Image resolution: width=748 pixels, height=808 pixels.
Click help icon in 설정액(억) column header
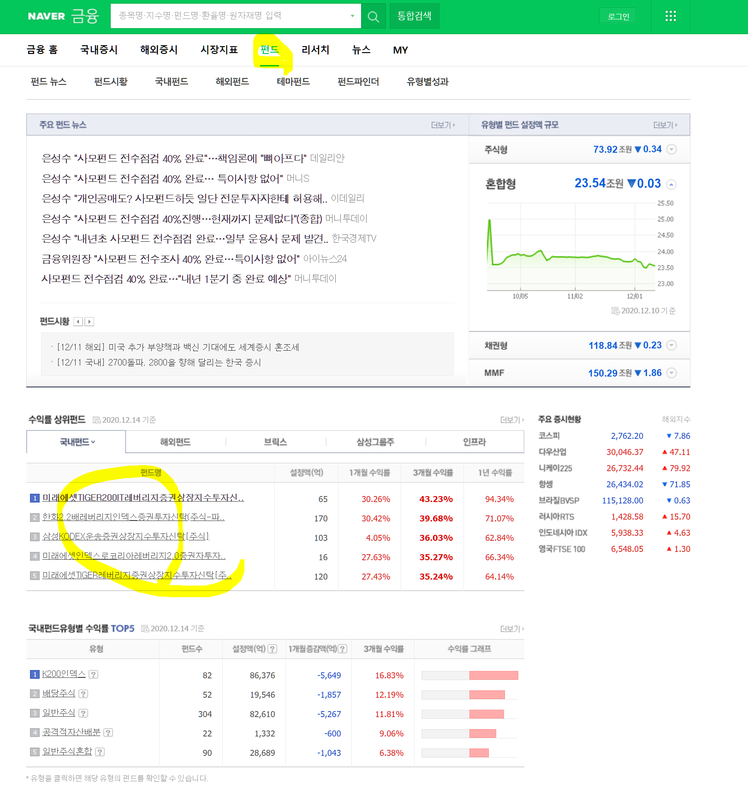tap(273, 649)
